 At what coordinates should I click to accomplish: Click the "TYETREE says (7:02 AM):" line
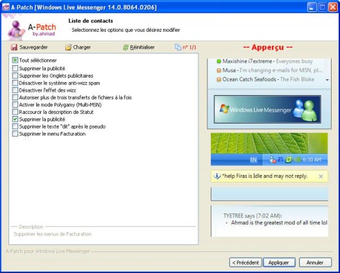[252, 216]
